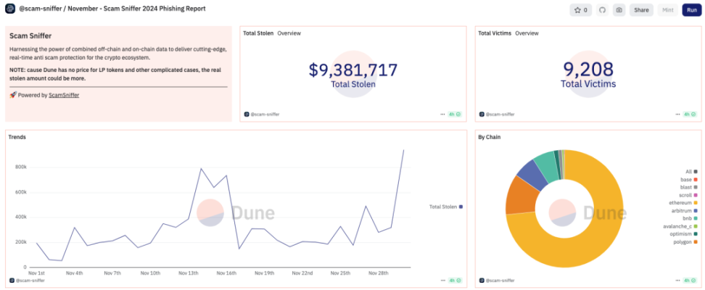Screen dimensions: 705x290
Task: Star this dashboard
Action: tap(581, 10)
